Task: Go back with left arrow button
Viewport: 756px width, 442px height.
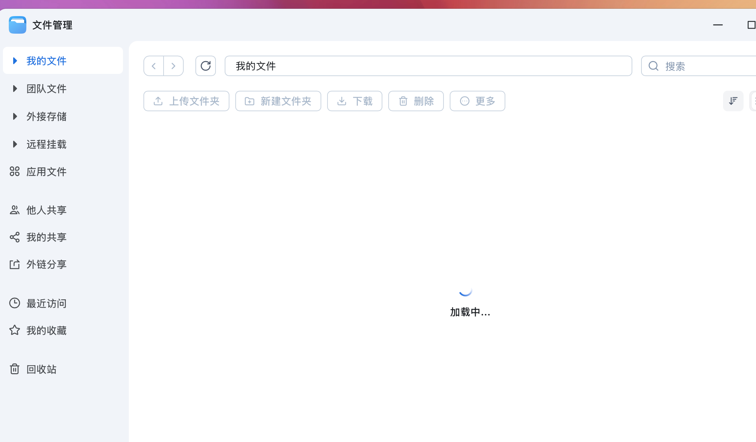Action: click(154, 66)
